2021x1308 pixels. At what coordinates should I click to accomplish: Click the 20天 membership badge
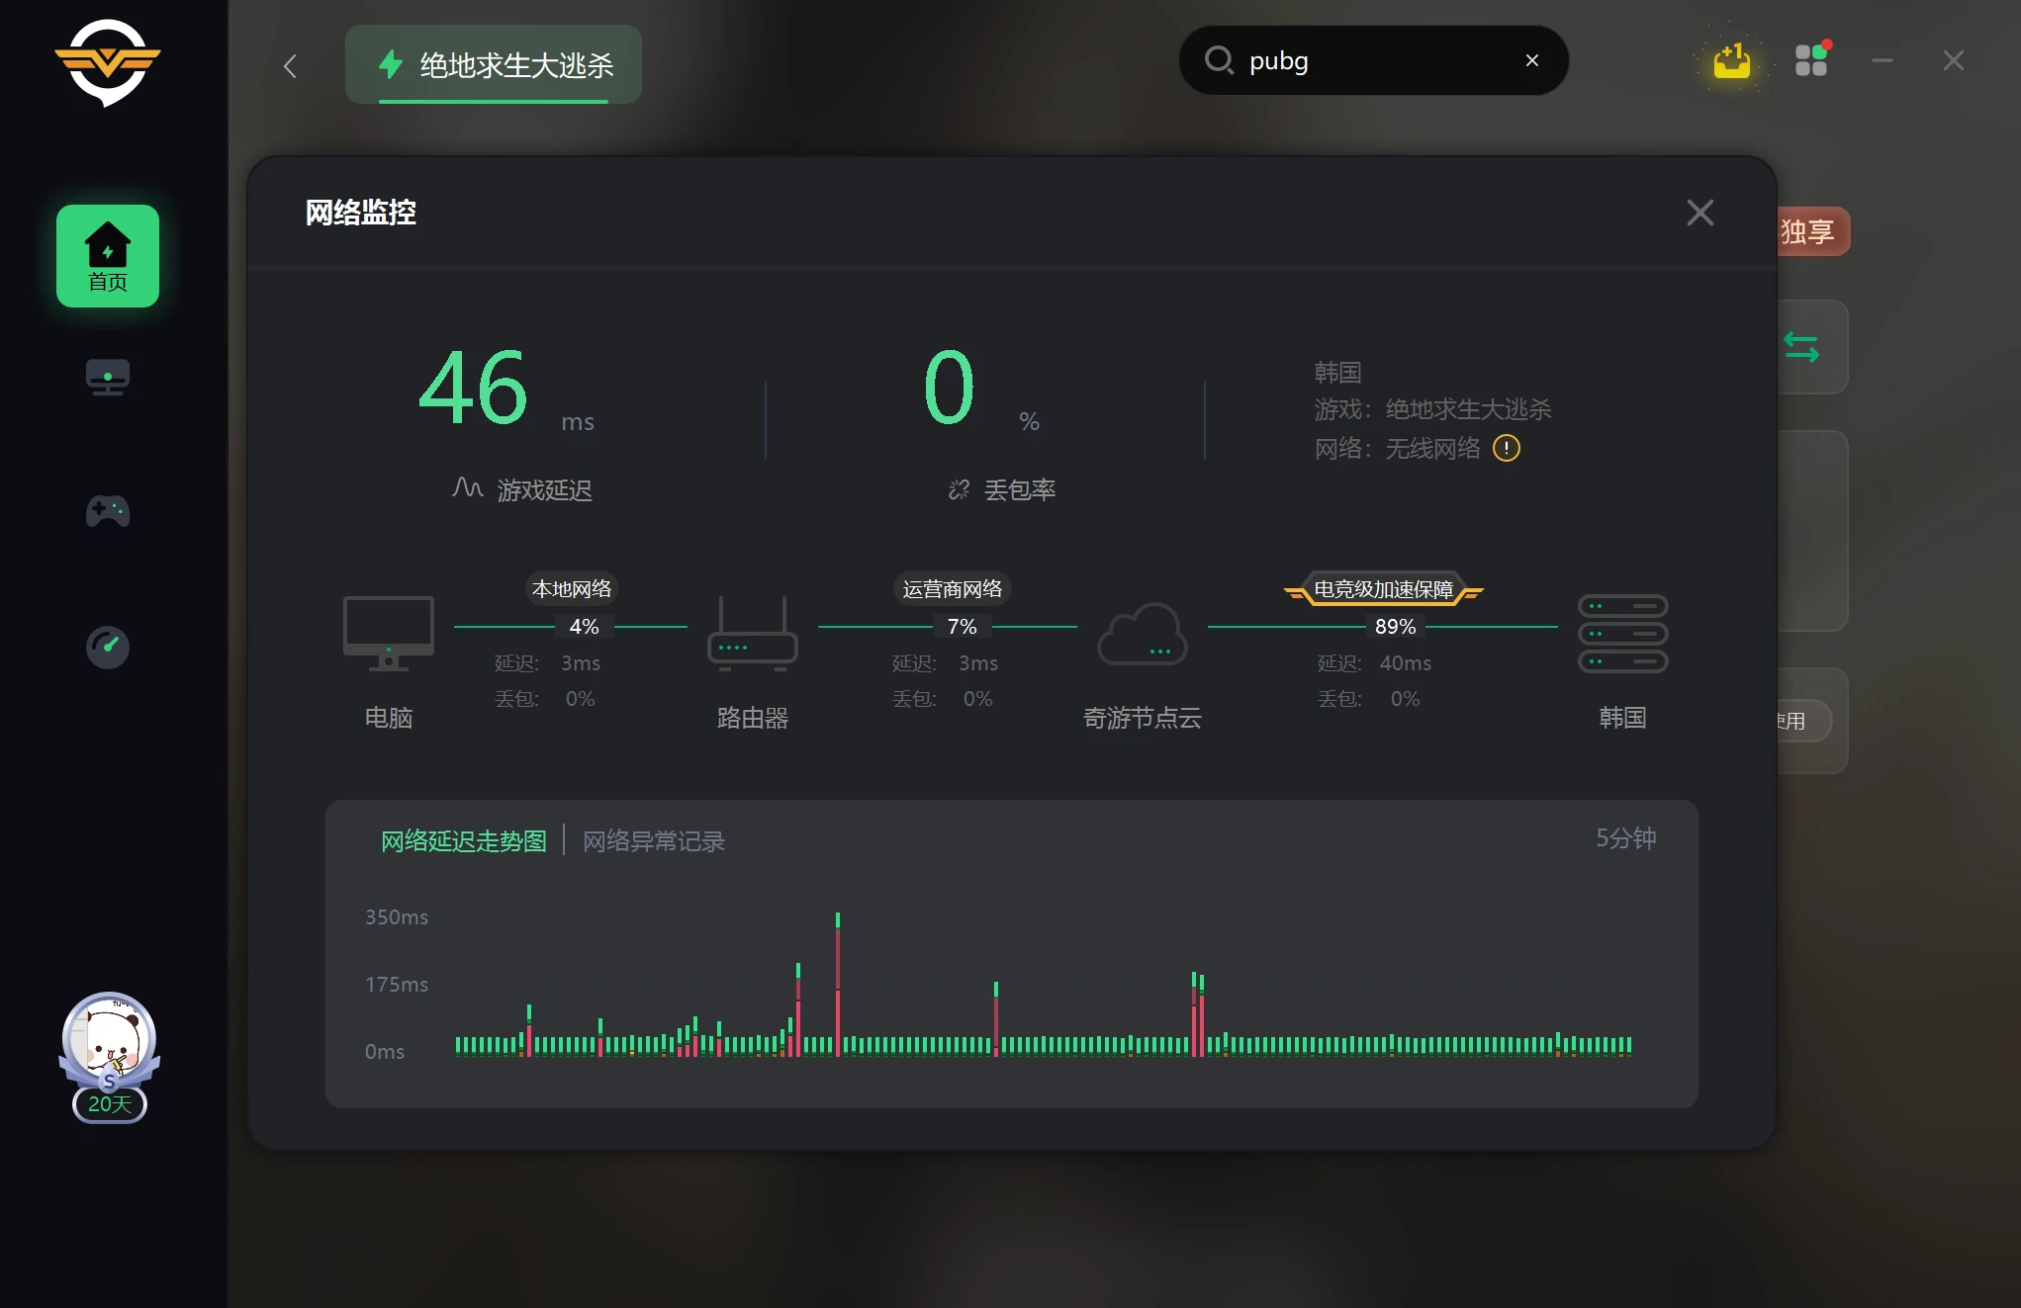pyautogui.click(x=110, y=1104)
